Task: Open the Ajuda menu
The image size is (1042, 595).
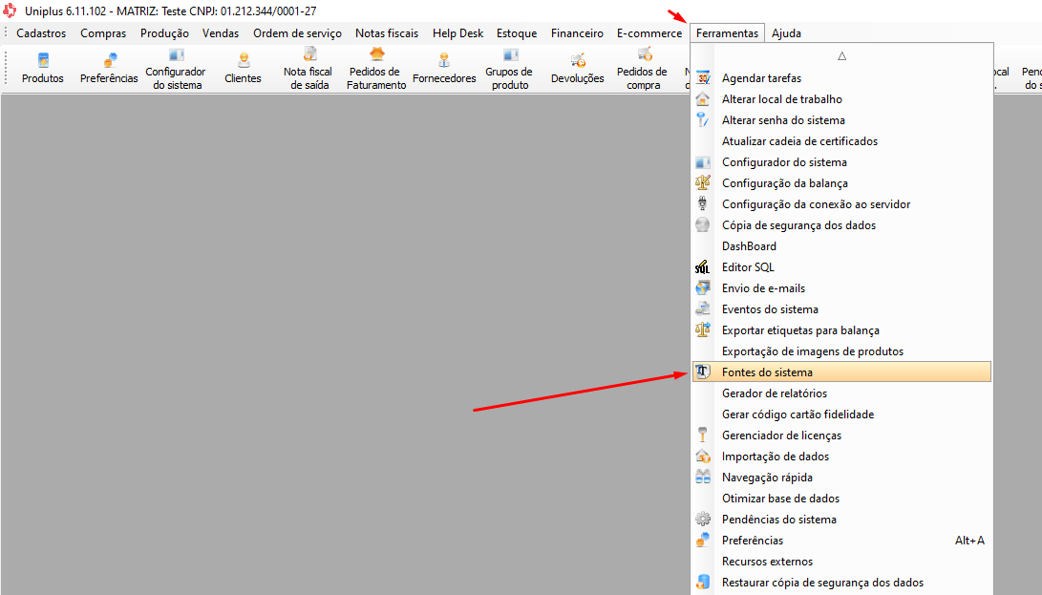Action: 786,33
